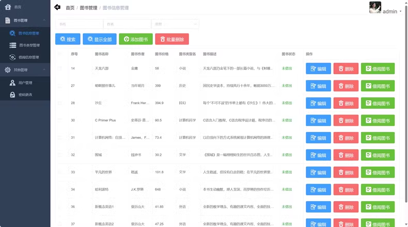This screenshot has width=408, height=227.
Task: Toggle select-all checkbox in table header
Action: [59, 54]
